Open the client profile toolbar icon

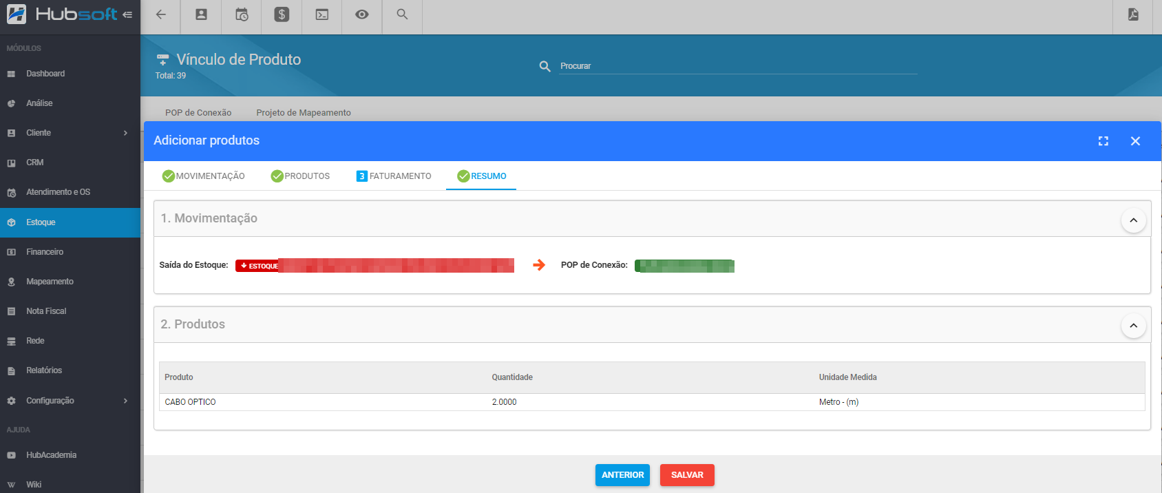(201, 14)
